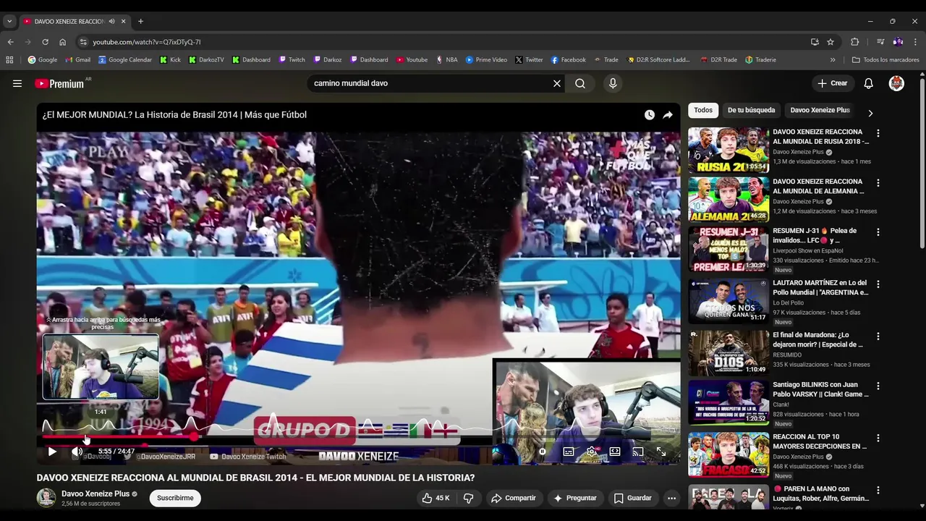Open new browser tab
926x521 pixels.
140,22
